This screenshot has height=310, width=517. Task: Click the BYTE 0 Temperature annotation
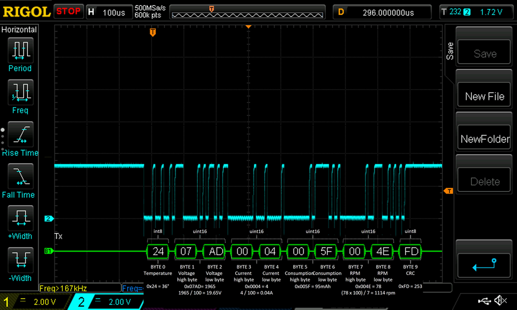coord(158,270)
